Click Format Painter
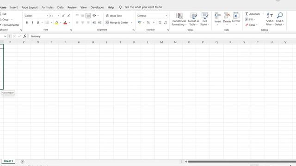The width and height of the screenshot is (296, 166). point(10,25)
